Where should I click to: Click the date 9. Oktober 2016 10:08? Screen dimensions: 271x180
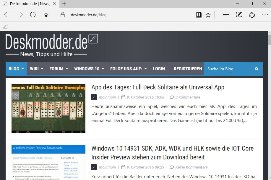(x=145, y=97)
